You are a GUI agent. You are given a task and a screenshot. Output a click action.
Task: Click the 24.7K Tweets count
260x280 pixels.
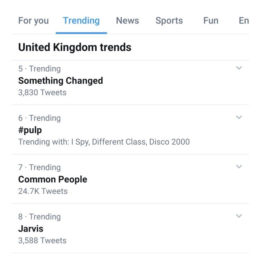pyautogui.click(x=43, y=191)
